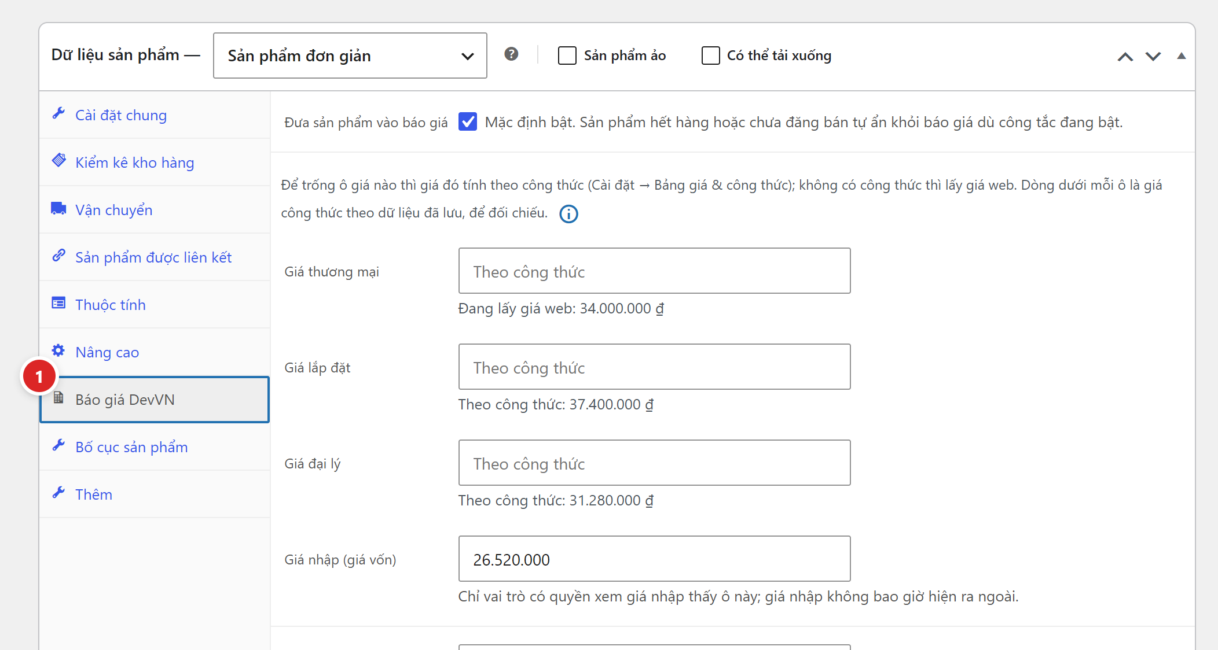Uncheck Đưa sản phẩm vào báo giá
This screenshot has width=1218, height=650.
tap(468, 122)
